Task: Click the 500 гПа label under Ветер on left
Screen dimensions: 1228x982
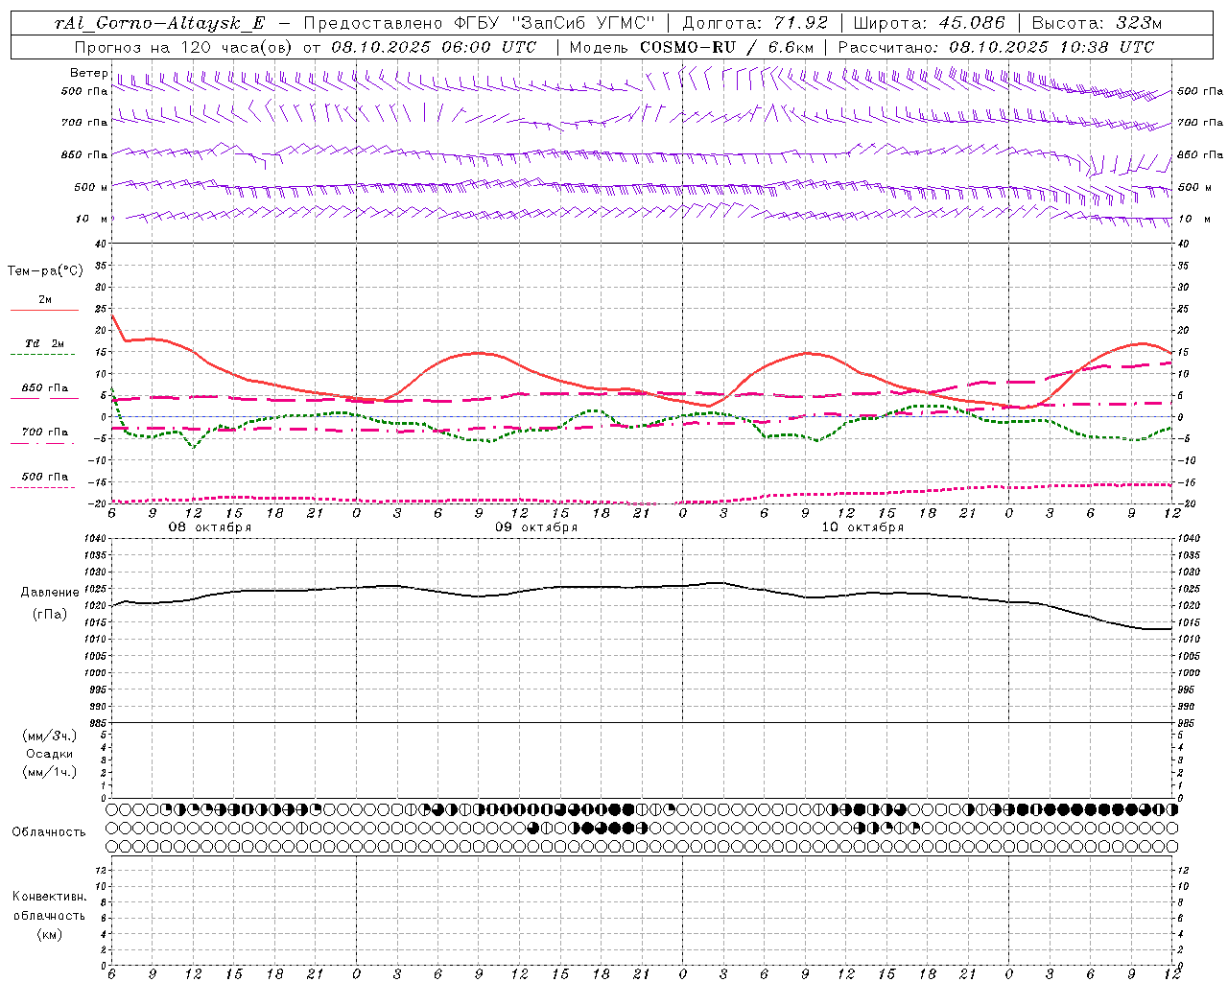Action: click(84, 91)
